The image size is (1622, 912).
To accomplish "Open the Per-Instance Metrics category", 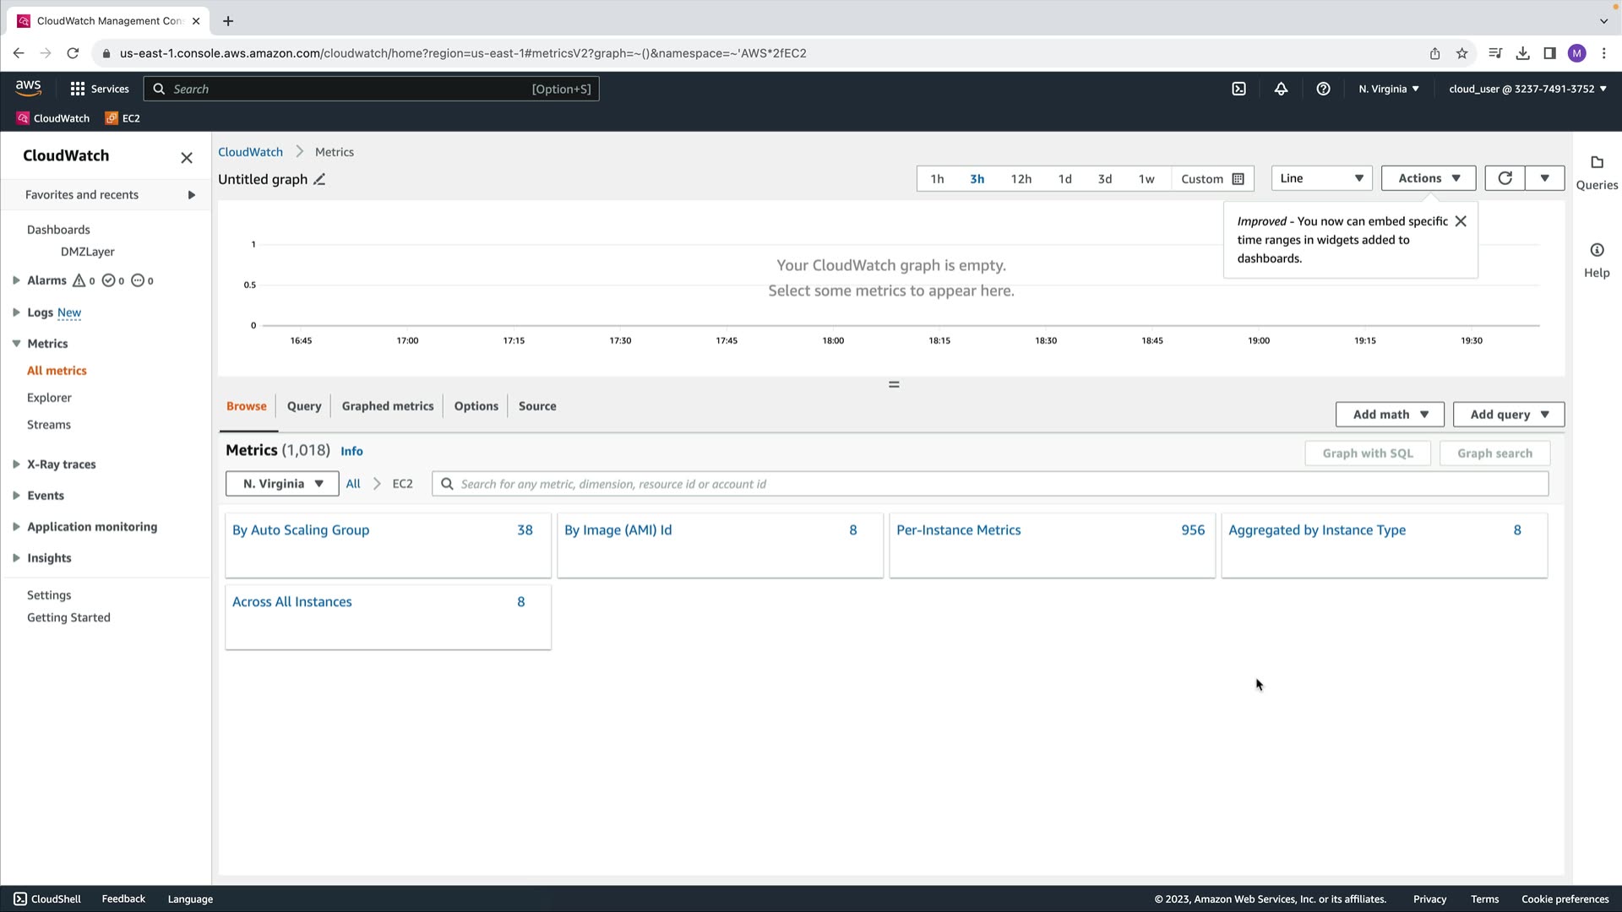I will (959, 530).
